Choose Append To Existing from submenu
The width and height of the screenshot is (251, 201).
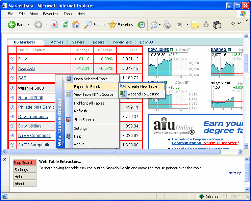[144, 94]
